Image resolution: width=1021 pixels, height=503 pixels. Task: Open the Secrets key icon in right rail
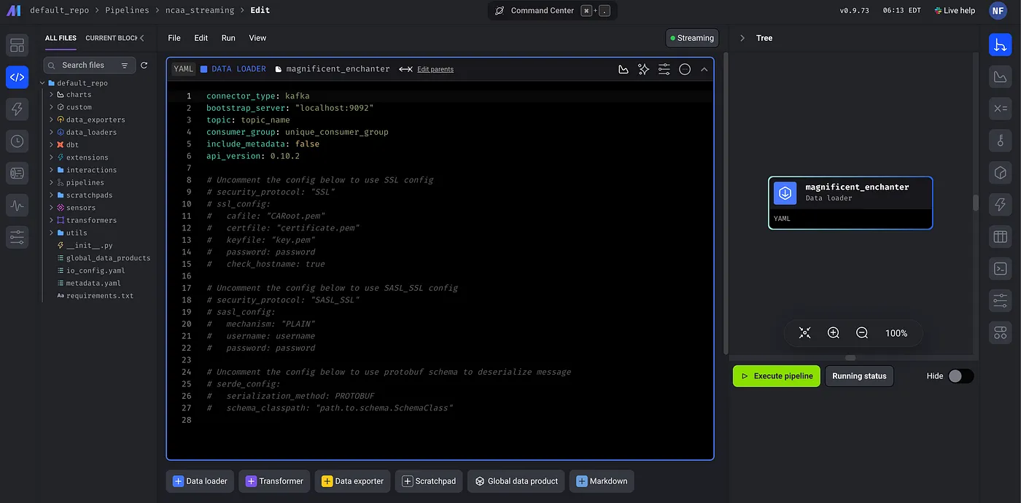[1000, 141]
